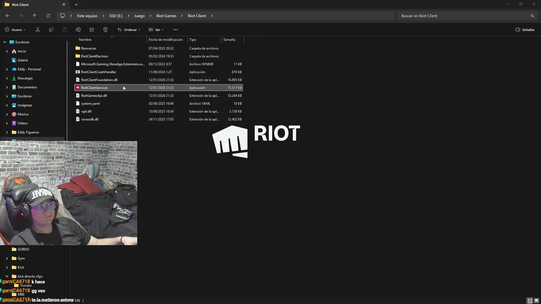Screen dimensions: 541x304
Task: Click the Share toolbar icon
Action: click(92, 30)
